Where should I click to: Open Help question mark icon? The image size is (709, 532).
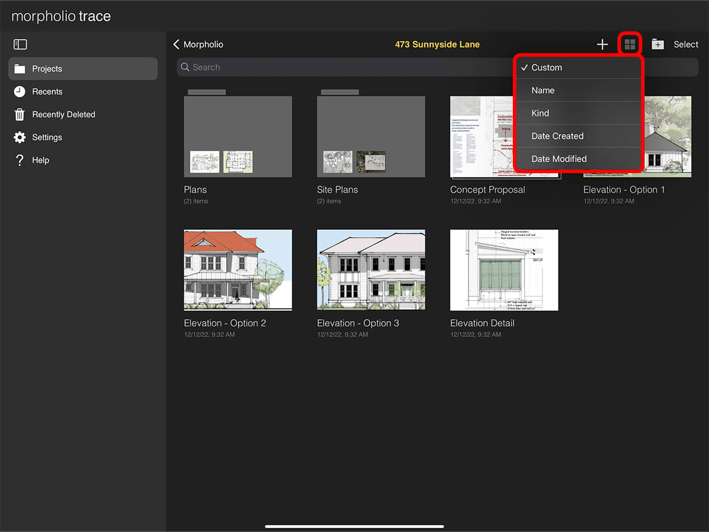[20, 160]
